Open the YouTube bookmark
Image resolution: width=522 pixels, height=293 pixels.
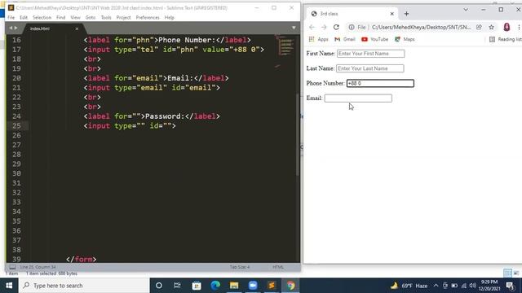(375, 39)
